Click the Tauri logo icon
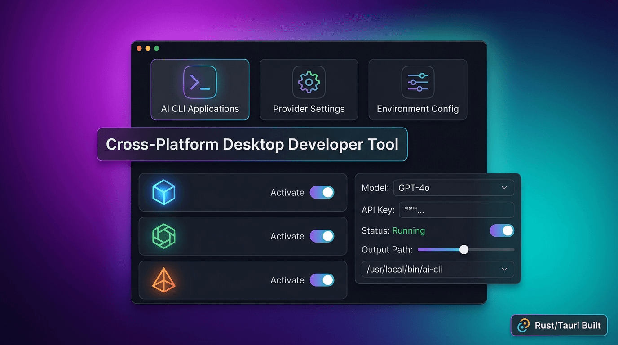This screenshot has height=345, width=618. coord(523,326)
